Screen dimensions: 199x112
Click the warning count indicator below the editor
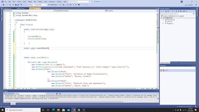coord(18,88)
